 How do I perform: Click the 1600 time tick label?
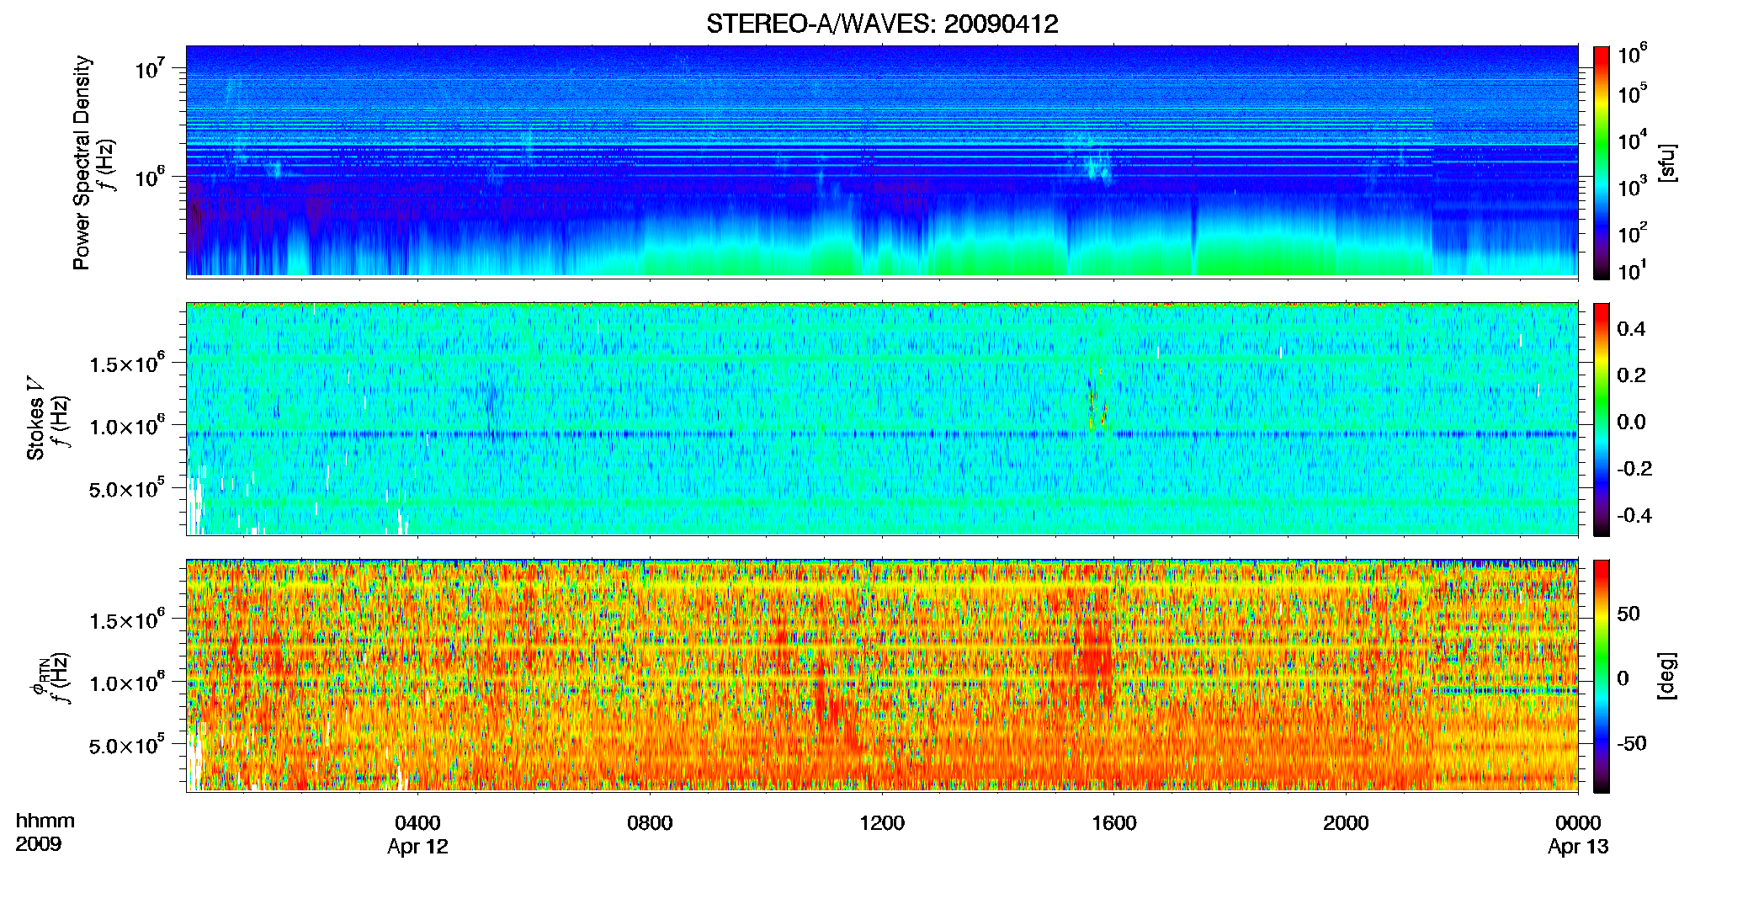pyautogui.click(x=1114, y=822)
